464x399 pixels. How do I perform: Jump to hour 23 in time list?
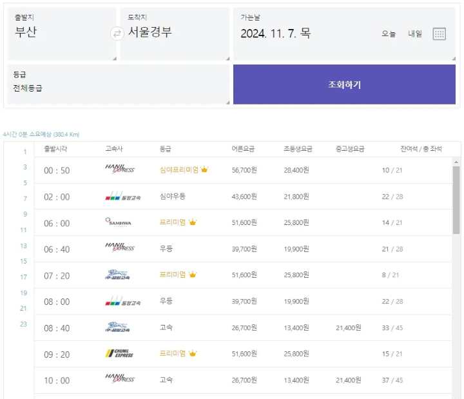pos(24,324)
